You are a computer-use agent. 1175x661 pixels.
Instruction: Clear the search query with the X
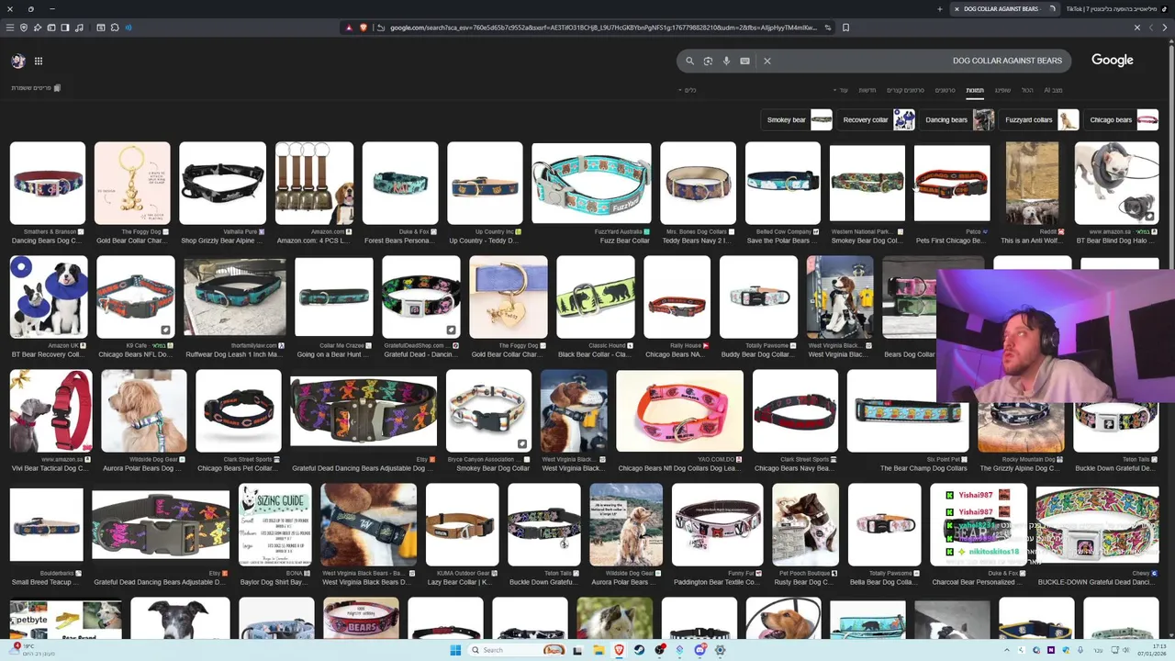coord(767,61)
